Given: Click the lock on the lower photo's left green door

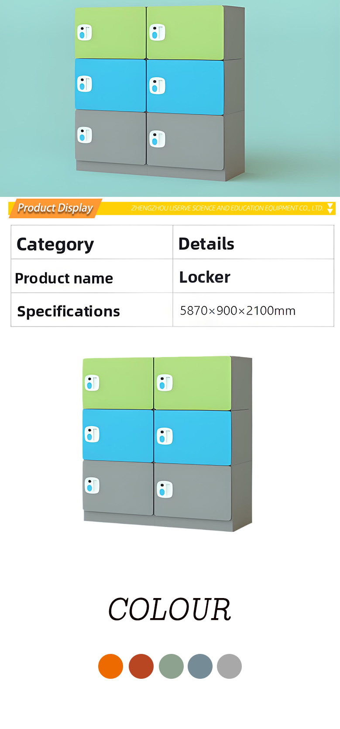Looking at the screenshot, I should tap(92, 383).
